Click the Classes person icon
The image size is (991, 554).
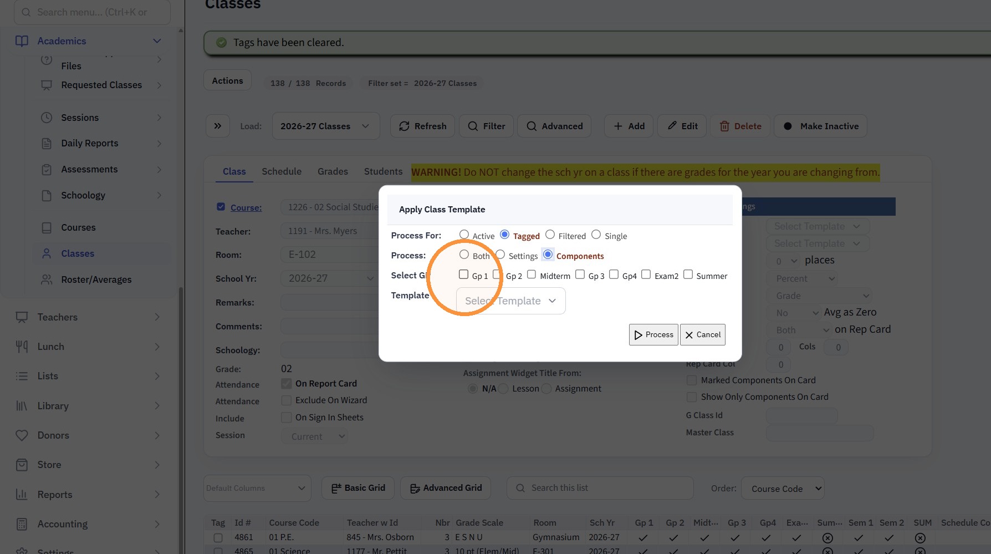tap(47, 254)
